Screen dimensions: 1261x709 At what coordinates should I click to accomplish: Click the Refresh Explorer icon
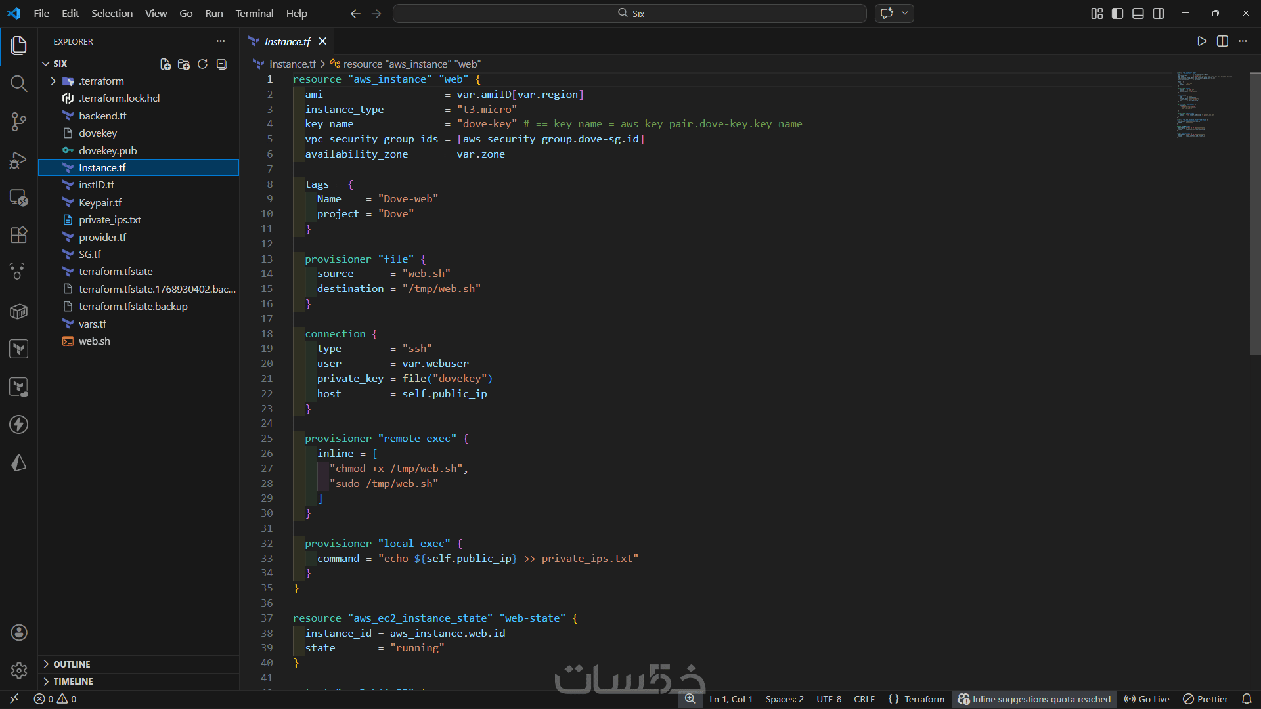[203, 64]
